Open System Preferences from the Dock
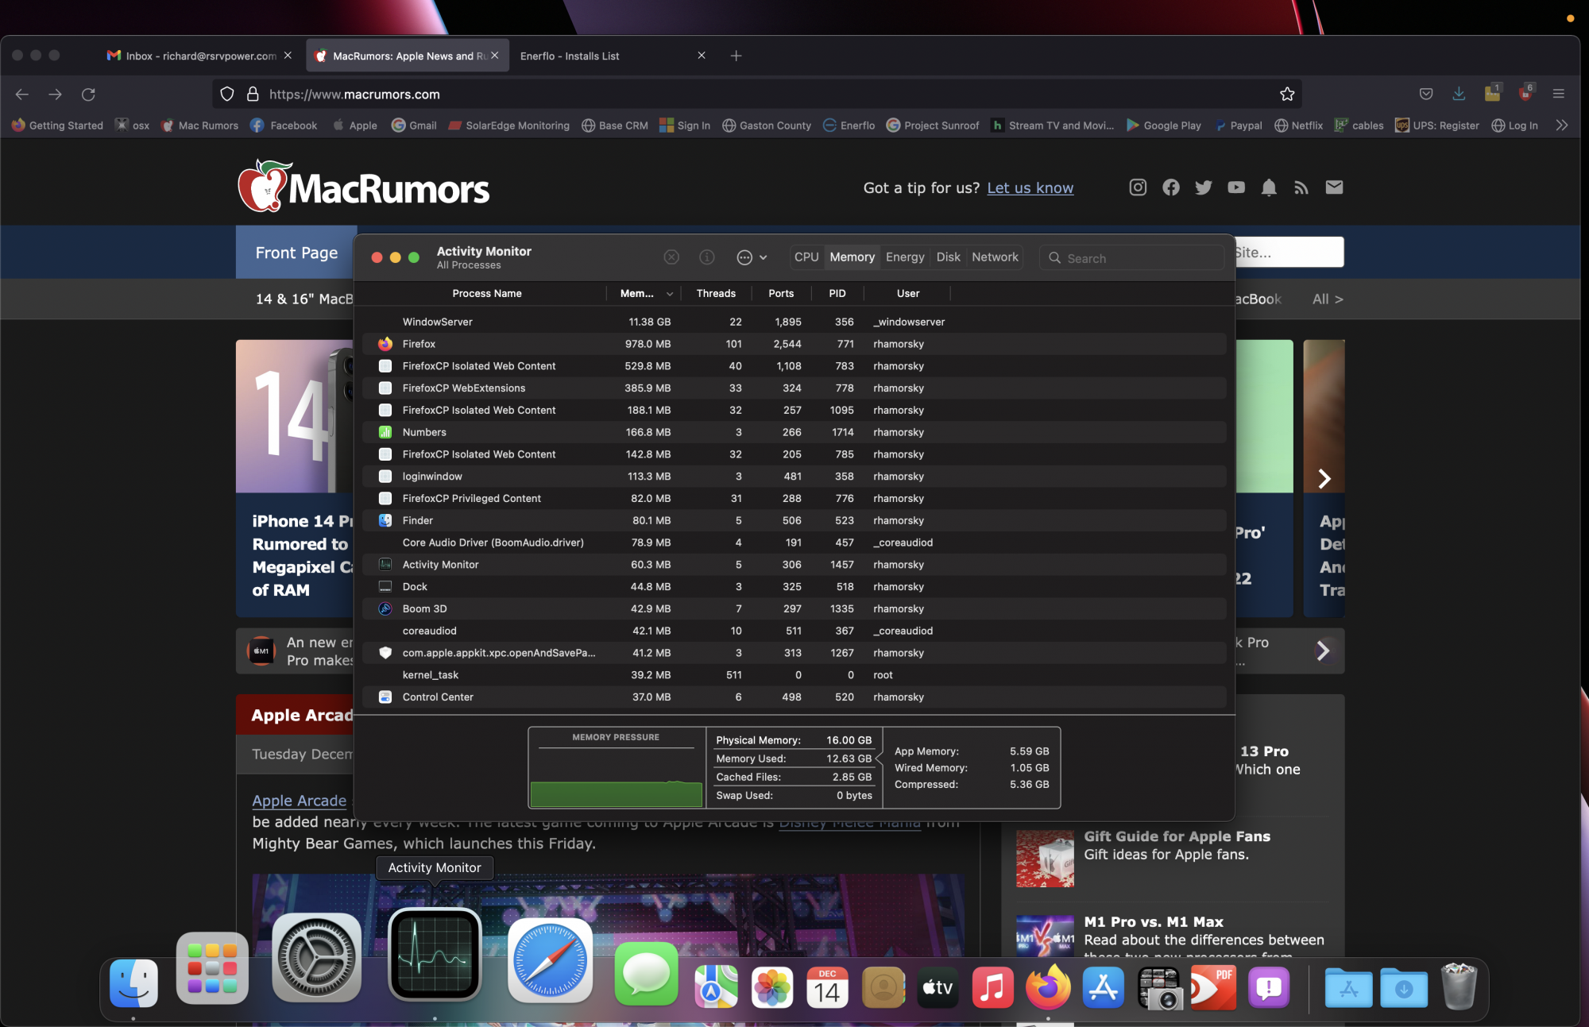Screen dimensions: 1589x1027 [x=316, y=956]
